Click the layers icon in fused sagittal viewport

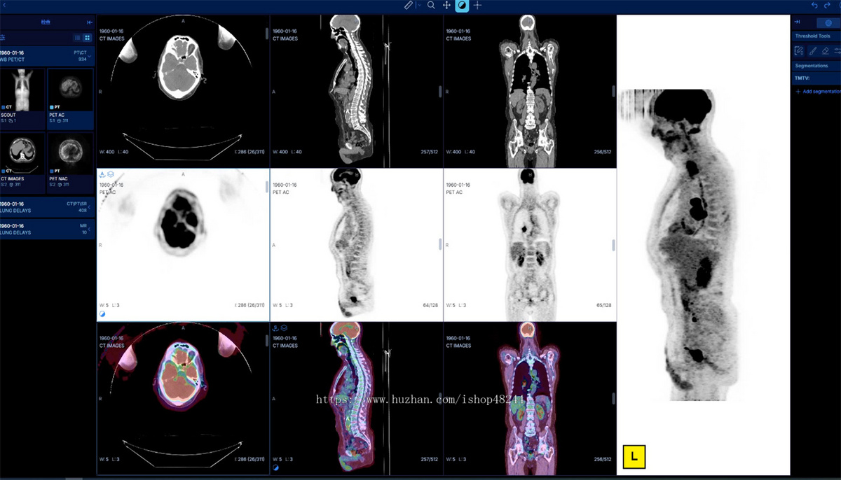tap(285, 327)
